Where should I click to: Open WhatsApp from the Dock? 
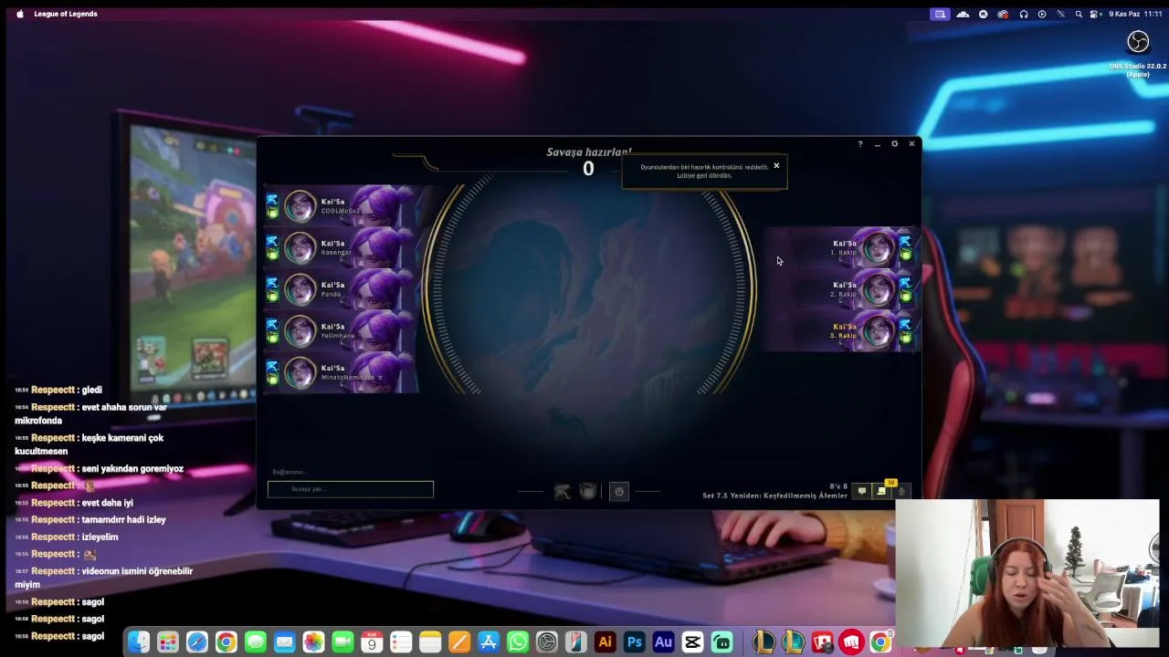pyautogui.click(x=518, y=642)
